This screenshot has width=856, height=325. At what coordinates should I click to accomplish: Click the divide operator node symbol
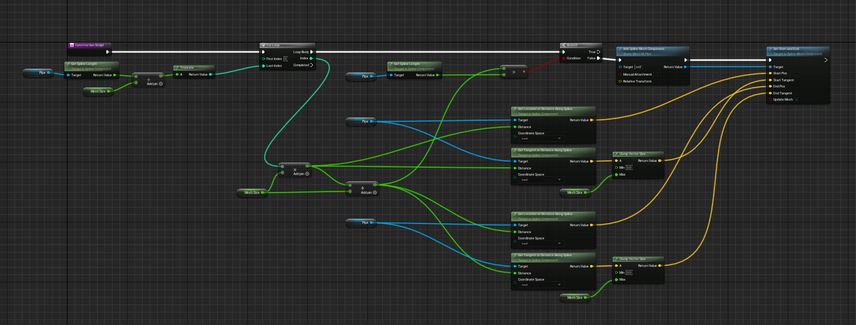pos(148,79)
